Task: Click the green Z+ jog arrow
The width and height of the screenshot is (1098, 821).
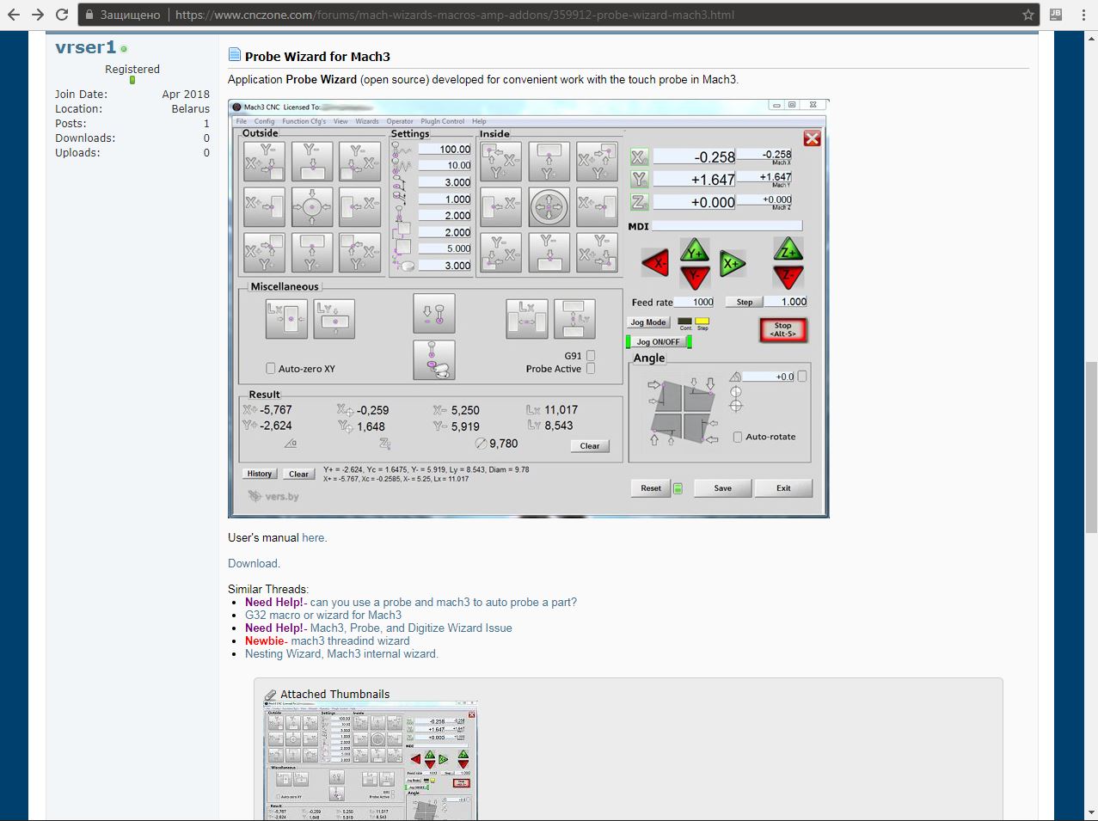Action: point(788,249)
